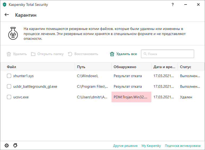Sort by the Статус column header
The width and height of the screenshot is (205, 150).
(x=191, y=67)
